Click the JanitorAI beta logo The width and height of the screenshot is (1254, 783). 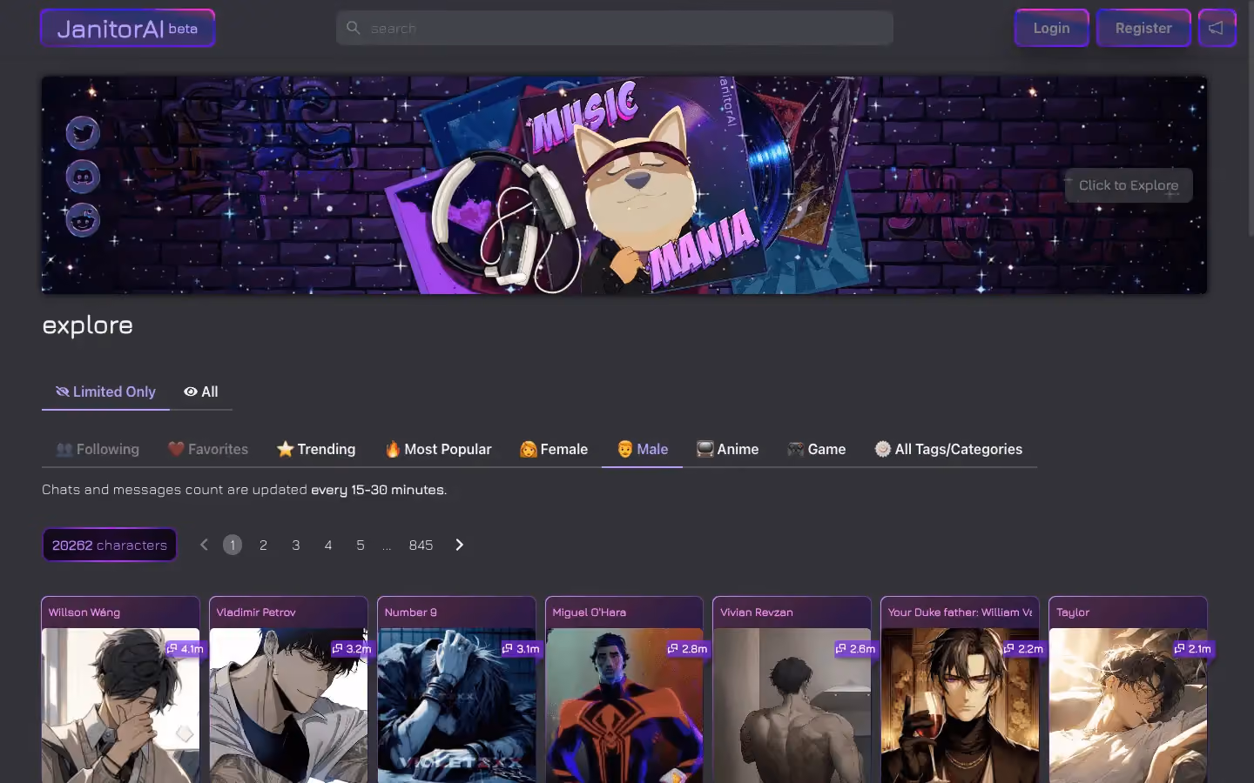tap(128, 28)
